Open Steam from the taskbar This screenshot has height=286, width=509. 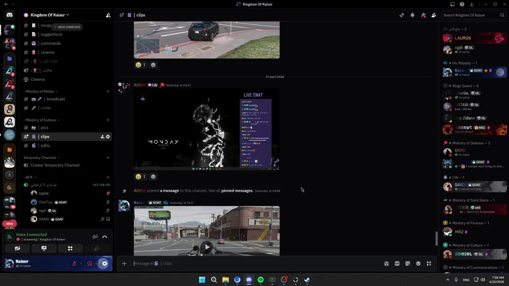coord(307,280)
